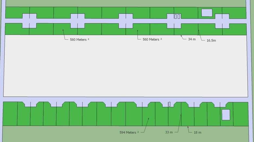Image resolution: width=254 pixels, height=142 pixels.
Task: Select the "16.5m" dimension label
Action: point(211,40)
